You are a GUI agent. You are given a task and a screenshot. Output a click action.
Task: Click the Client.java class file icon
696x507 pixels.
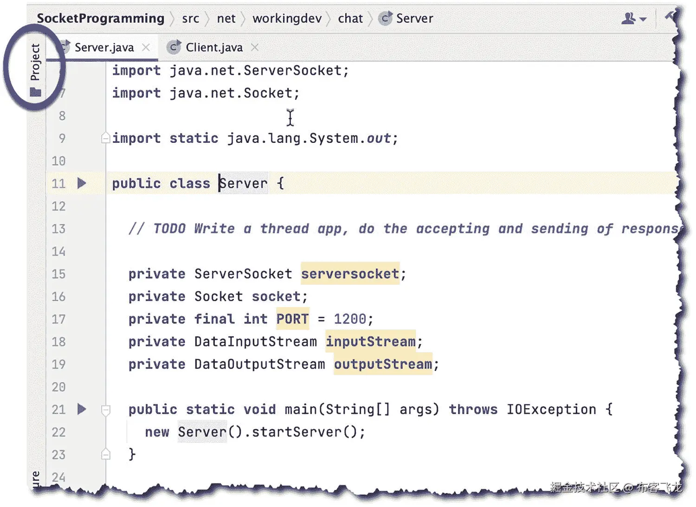pyautogui.click(x=173, y=47)
